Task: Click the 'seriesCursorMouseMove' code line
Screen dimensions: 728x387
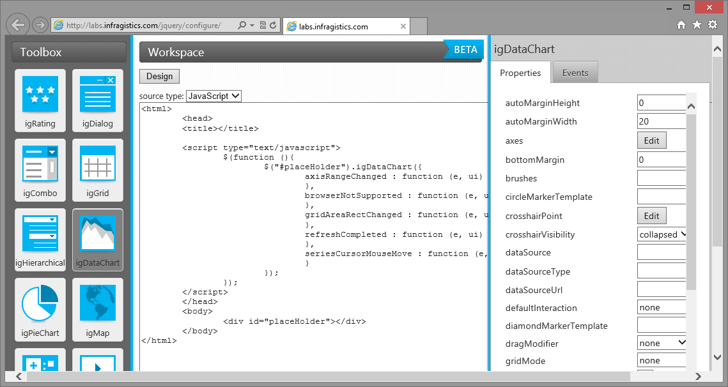Action: pyautogui.click(x=396, y=254)
